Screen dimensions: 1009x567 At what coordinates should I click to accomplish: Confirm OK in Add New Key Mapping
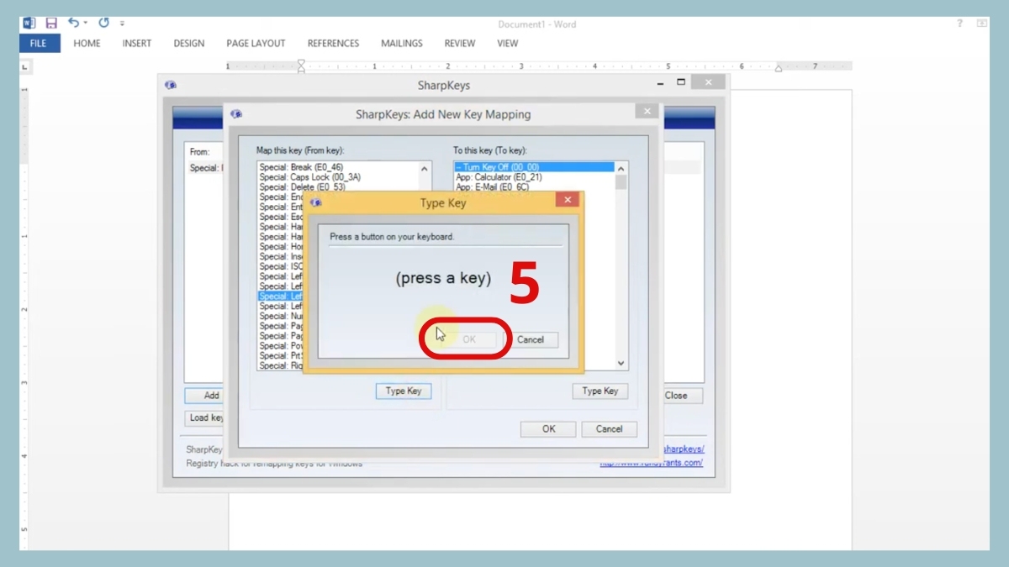[549, 428]
